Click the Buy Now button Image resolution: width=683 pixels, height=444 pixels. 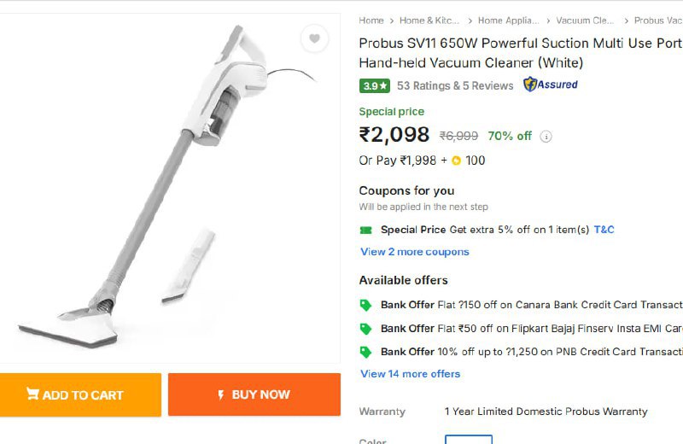click(254, 394)
